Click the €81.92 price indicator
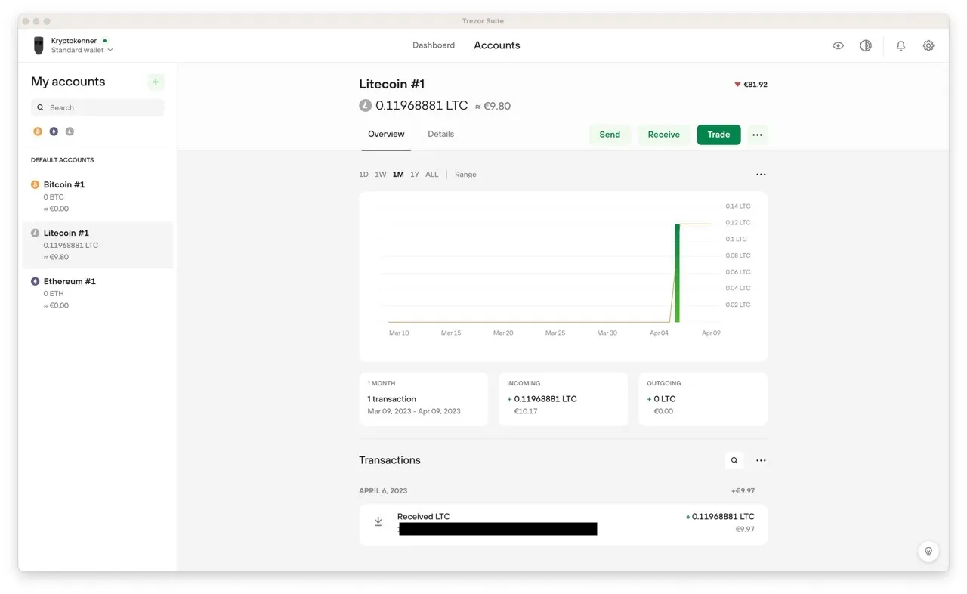The height and width of the screenshot is (594, 967). 751,85
